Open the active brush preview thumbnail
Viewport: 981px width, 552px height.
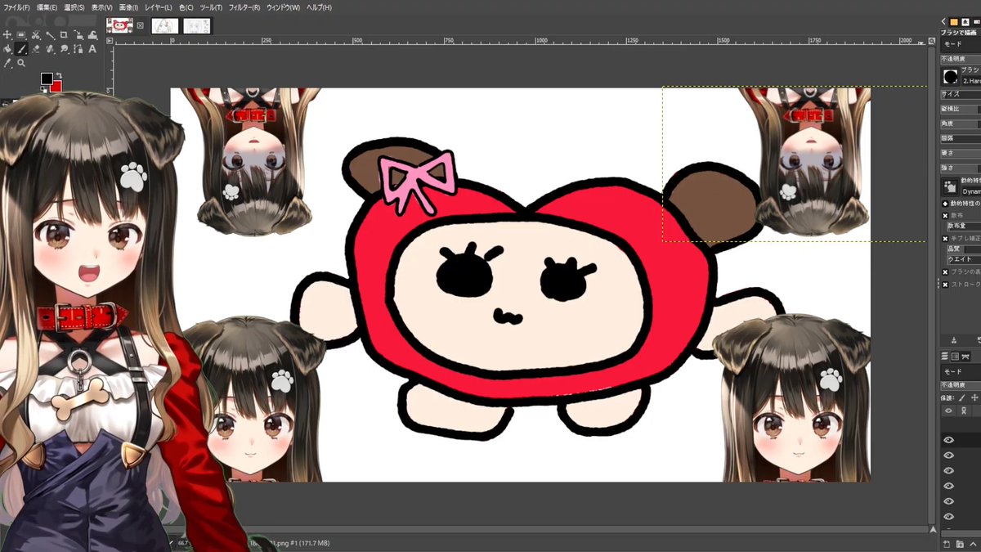pos(950,77)
